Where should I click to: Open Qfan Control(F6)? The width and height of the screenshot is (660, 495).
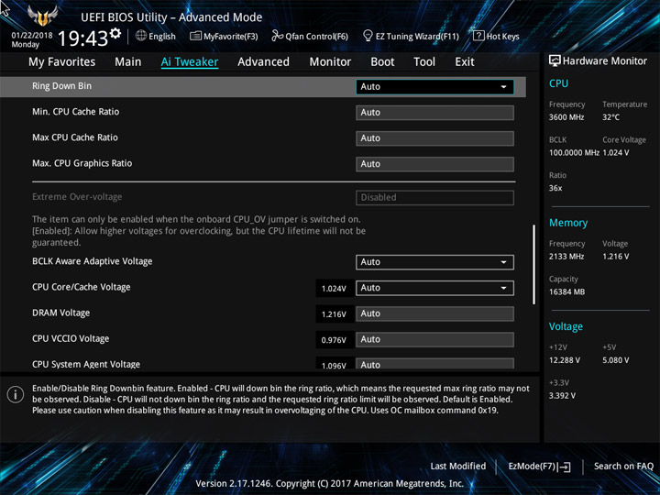[x=310, y=36]
